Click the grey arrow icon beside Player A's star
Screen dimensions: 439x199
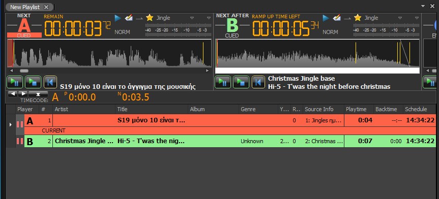click(x=139, y=18)
